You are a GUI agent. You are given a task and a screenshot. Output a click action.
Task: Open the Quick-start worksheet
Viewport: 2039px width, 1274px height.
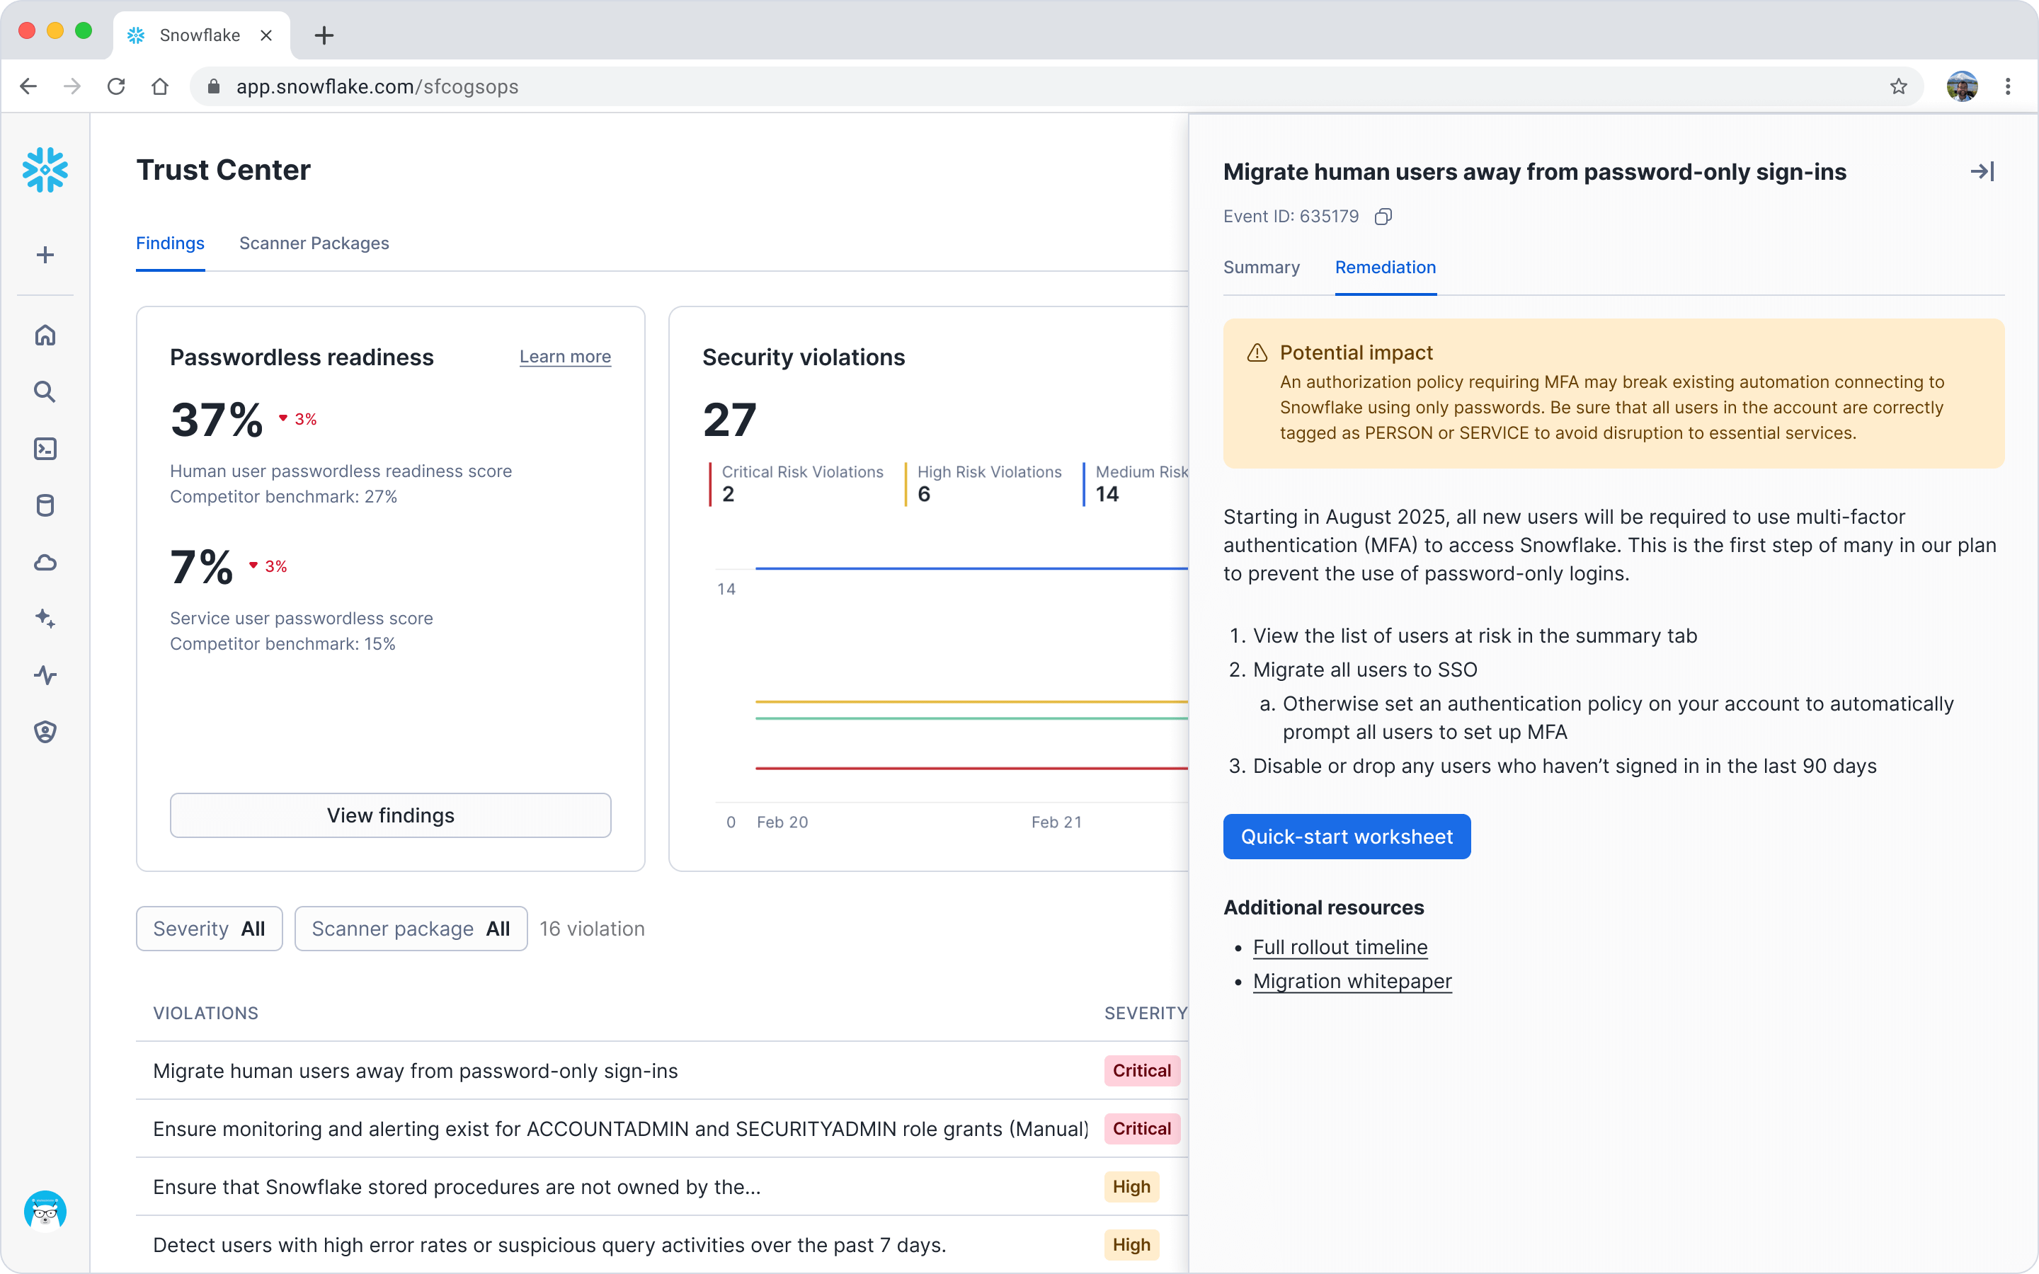pos(1346,836)
